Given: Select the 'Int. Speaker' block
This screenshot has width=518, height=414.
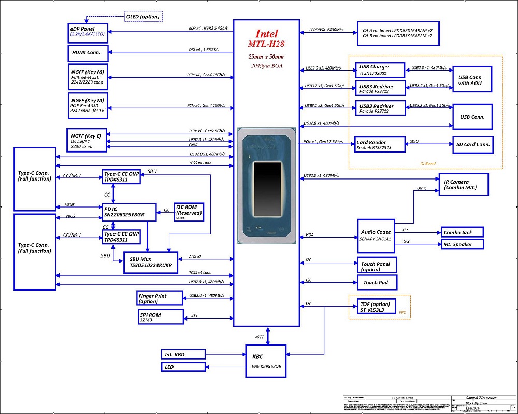Looking at the screenshot, I should [463, 244].
